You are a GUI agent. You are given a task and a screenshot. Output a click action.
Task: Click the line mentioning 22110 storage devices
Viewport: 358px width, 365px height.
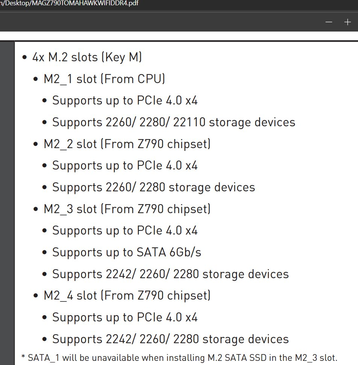[x=173, y=122]
